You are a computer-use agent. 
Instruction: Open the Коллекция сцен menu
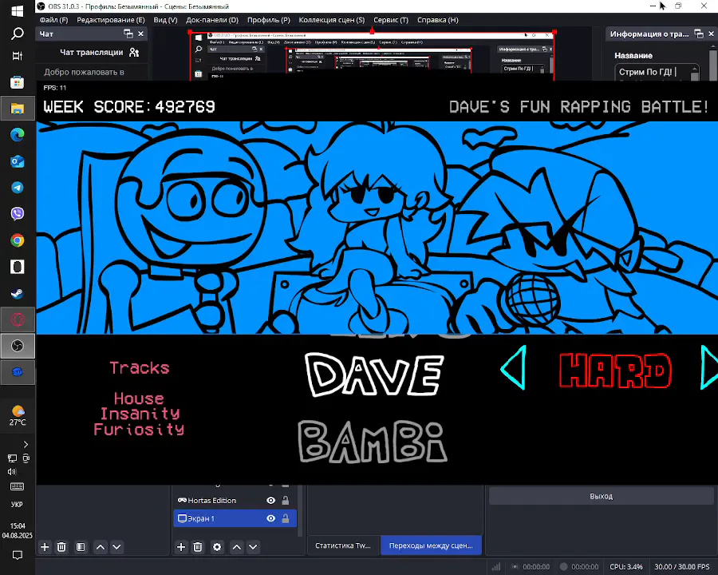332,20
